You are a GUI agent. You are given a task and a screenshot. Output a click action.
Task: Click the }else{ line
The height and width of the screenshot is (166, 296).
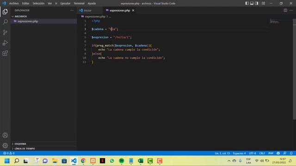coord(97,53)
